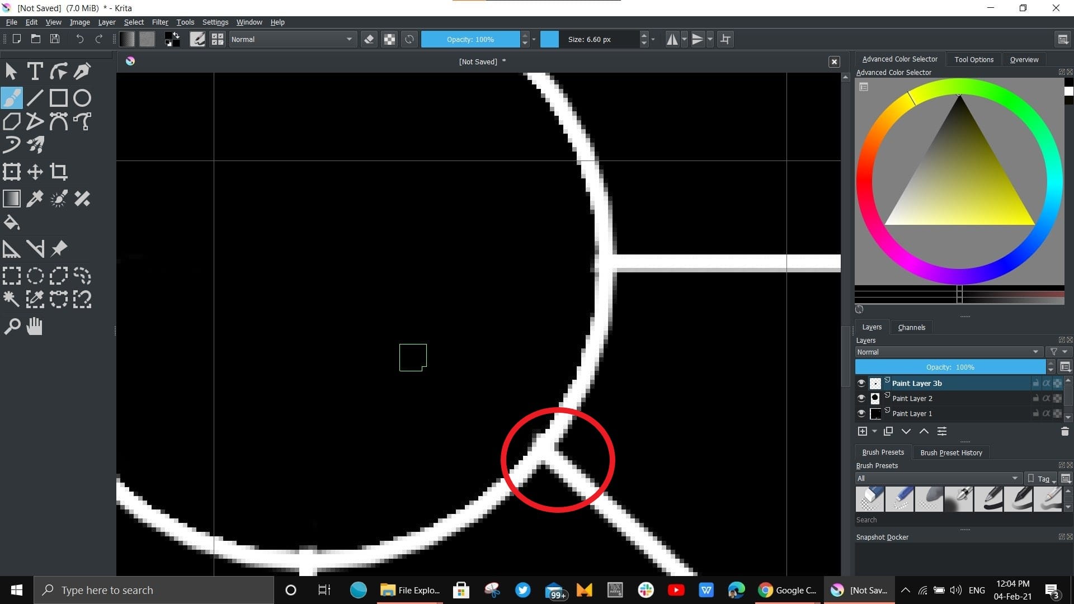The height and width of the screenshot is (604, 1074).
Task: Click Move layer down arrow button
Action: [x=906, y=431]
